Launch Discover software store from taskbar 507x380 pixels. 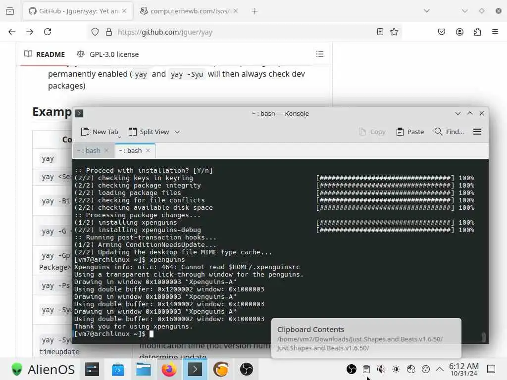(x=118, y=369)
